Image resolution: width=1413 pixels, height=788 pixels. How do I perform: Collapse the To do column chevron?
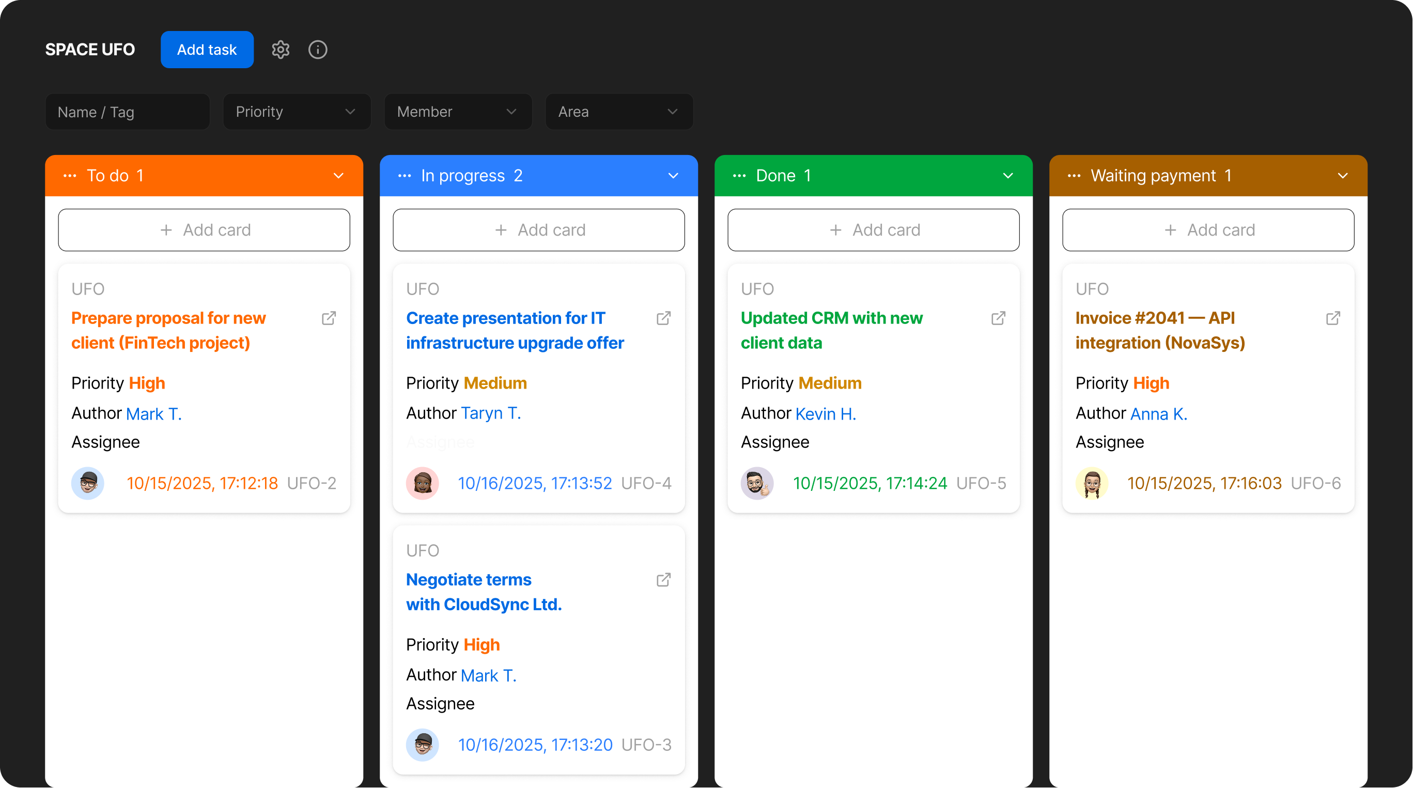pos(338,176)
